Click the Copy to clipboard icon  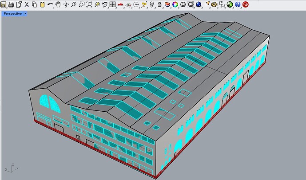coord(34,4)
